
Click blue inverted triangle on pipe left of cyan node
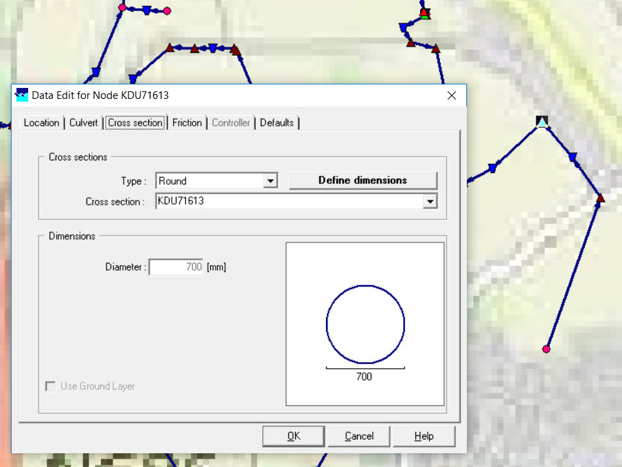[492, 168]
